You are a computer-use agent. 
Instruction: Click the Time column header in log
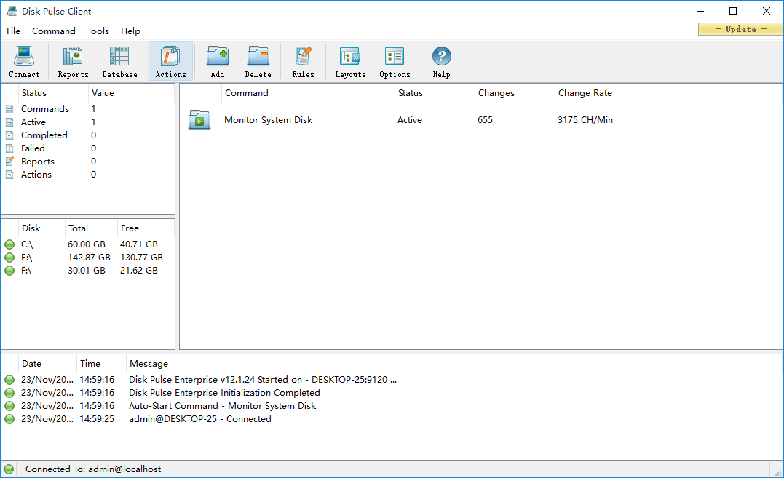click(x=101, y=364)
